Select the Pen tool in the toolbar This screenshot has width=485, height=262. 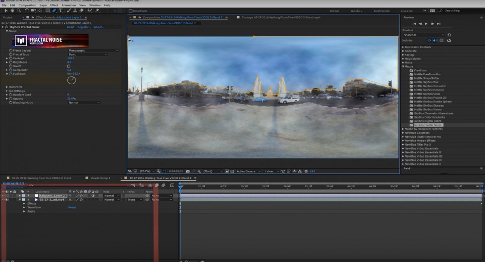tap(54, 10)
